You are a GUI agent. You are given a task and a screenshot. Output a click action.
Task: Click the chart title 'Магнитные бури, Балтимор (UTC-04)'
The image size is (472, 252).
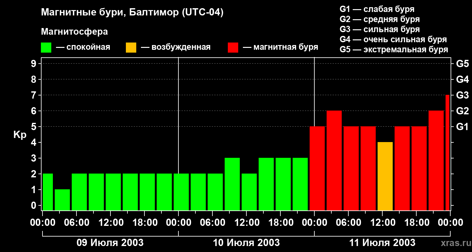[x=132, y=13]
